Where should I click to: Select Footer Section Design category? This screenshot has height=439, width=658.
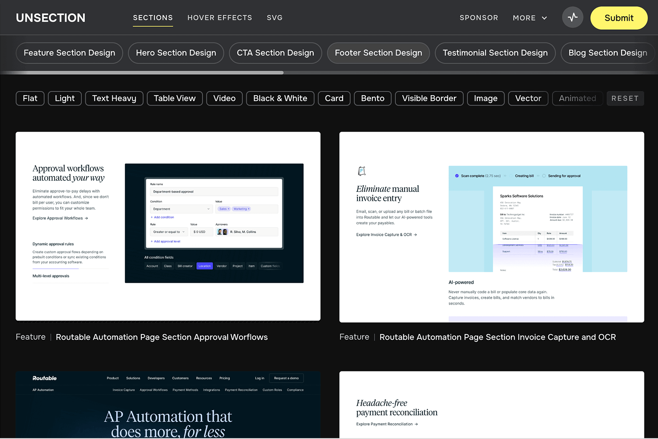click(378, 53)
